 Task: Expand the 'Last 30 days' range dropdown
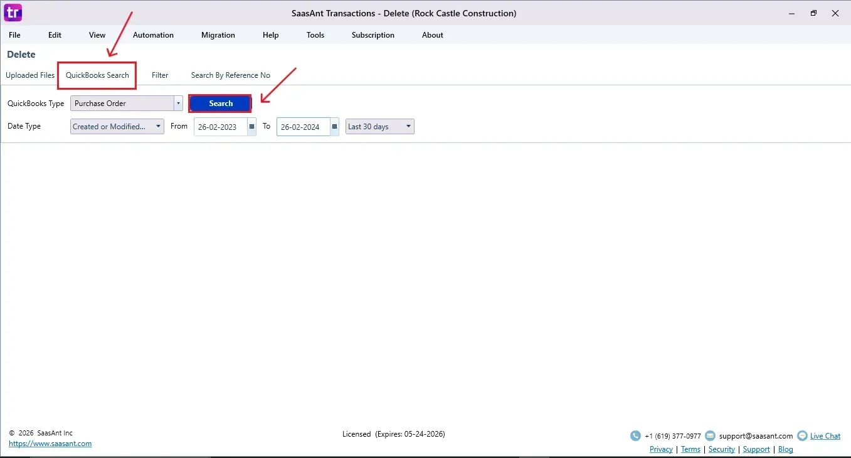379,127
